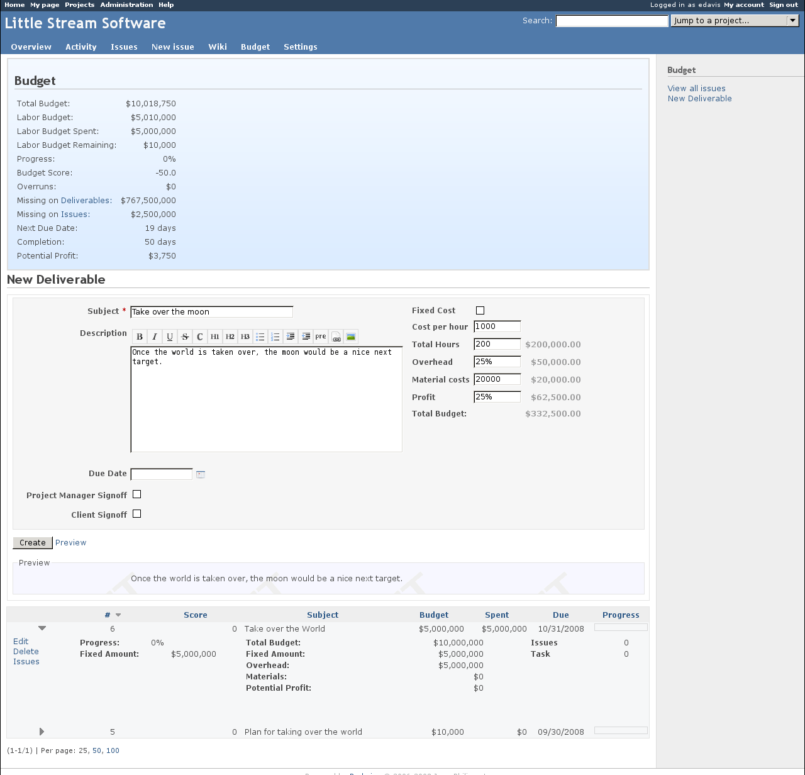The height and width of the screenshot is (775, 805).
Task: Click the progress bar for Plan for taking over the world
Action: (x=621, y=730)
